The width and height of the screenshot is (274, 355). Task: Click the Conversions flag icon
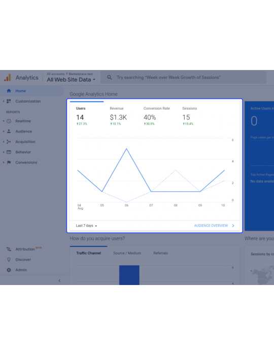9,162
